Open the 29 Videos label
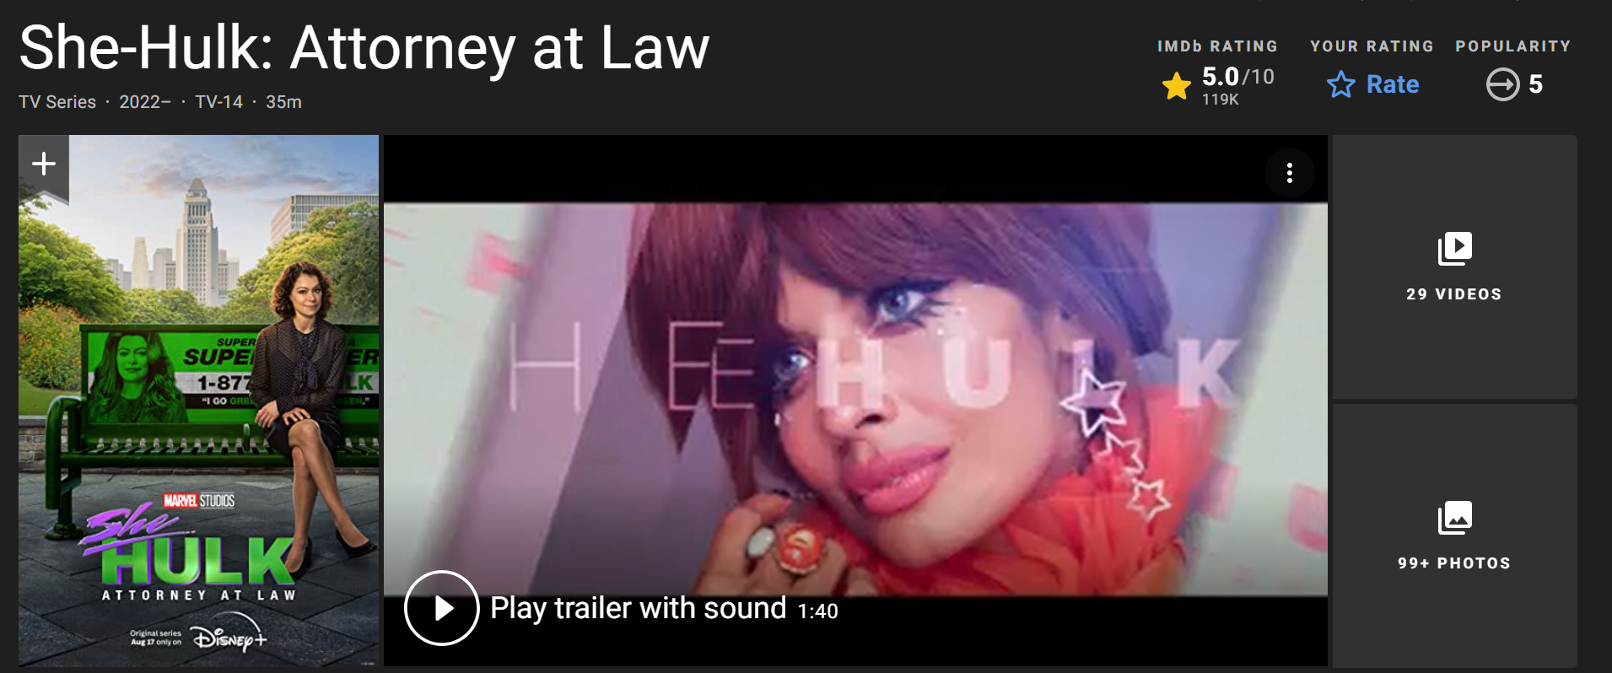The width and height of the screenshot is (1612, 673). [1454, 294]
